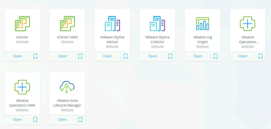Bookmark the vCenter app
271x129 pixels.
[35, 56]
